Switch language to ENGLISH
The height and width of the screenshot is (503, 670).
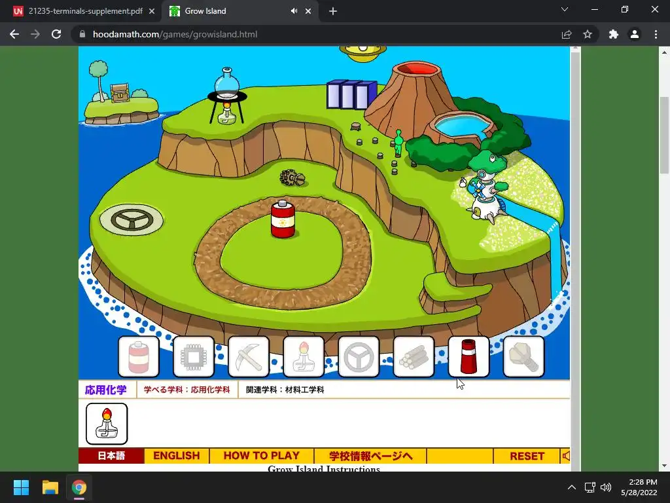click(177, 456)
